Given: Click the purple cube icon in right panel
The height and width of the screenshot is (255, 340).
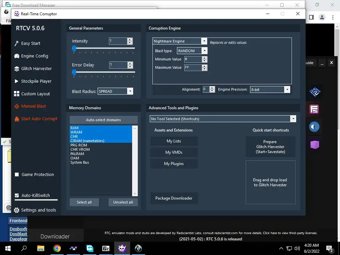Looking at the screenshot, I should click(315, 145).
